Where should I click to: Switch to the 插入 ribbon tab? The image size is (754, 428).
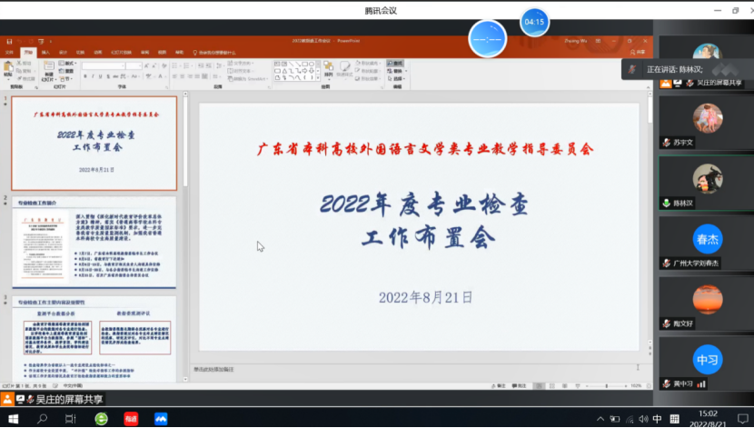46,52
